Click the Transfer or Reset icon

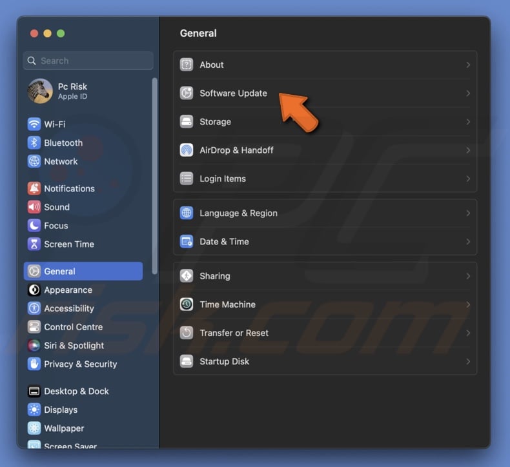click(187, 333)
